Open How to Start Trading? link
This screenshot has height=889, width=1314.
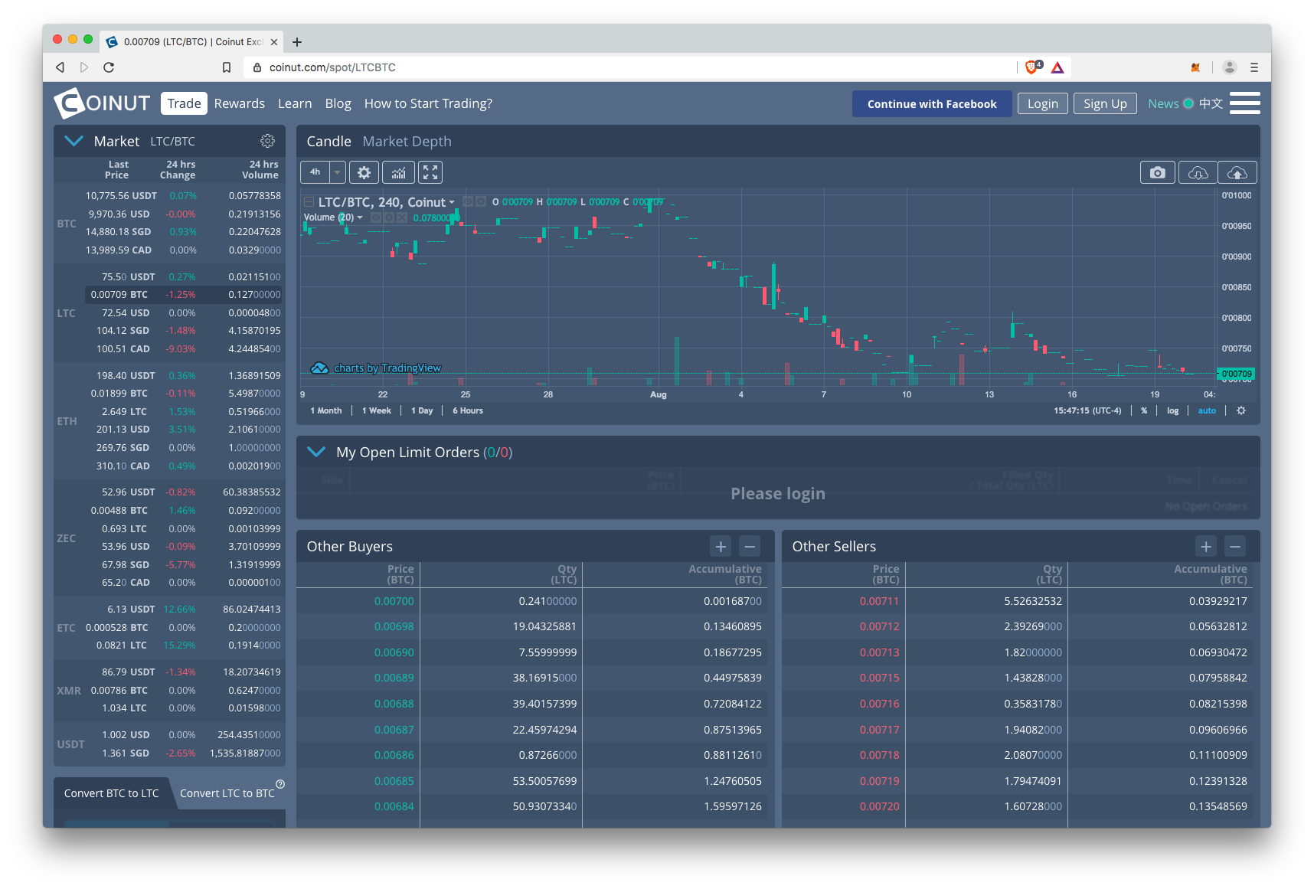[x=428, y=103]
